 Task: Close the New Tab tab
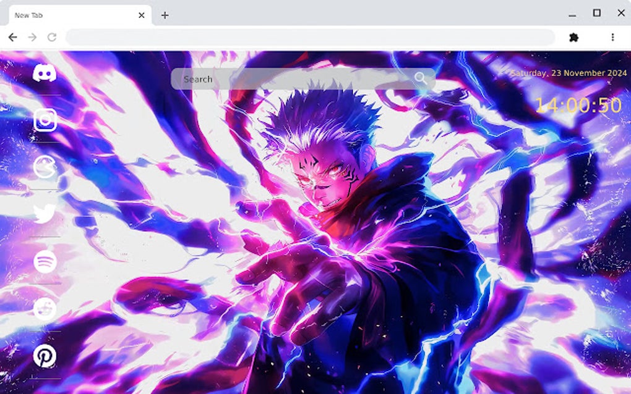click(x=141, y=15)
